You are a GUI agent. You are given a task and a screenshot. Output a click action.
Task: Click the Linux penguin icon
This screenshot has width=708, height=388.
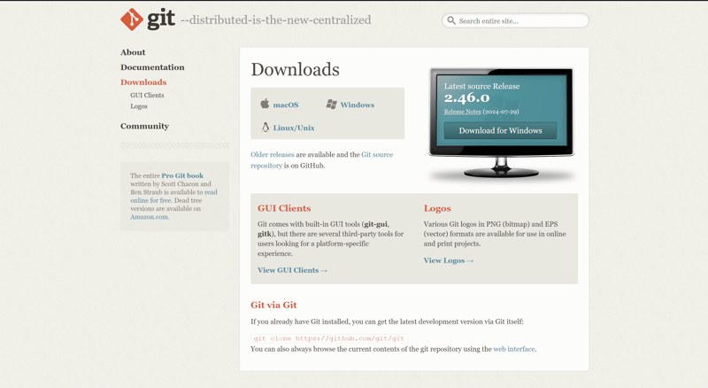pyautogui.click(x=265, y=127)
